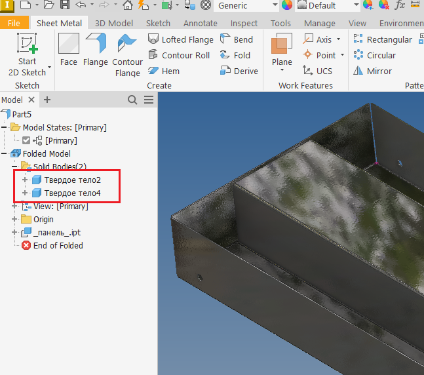Select the Hem tool
The height and width of the screenshot is (375, 424).
point(164,71)
